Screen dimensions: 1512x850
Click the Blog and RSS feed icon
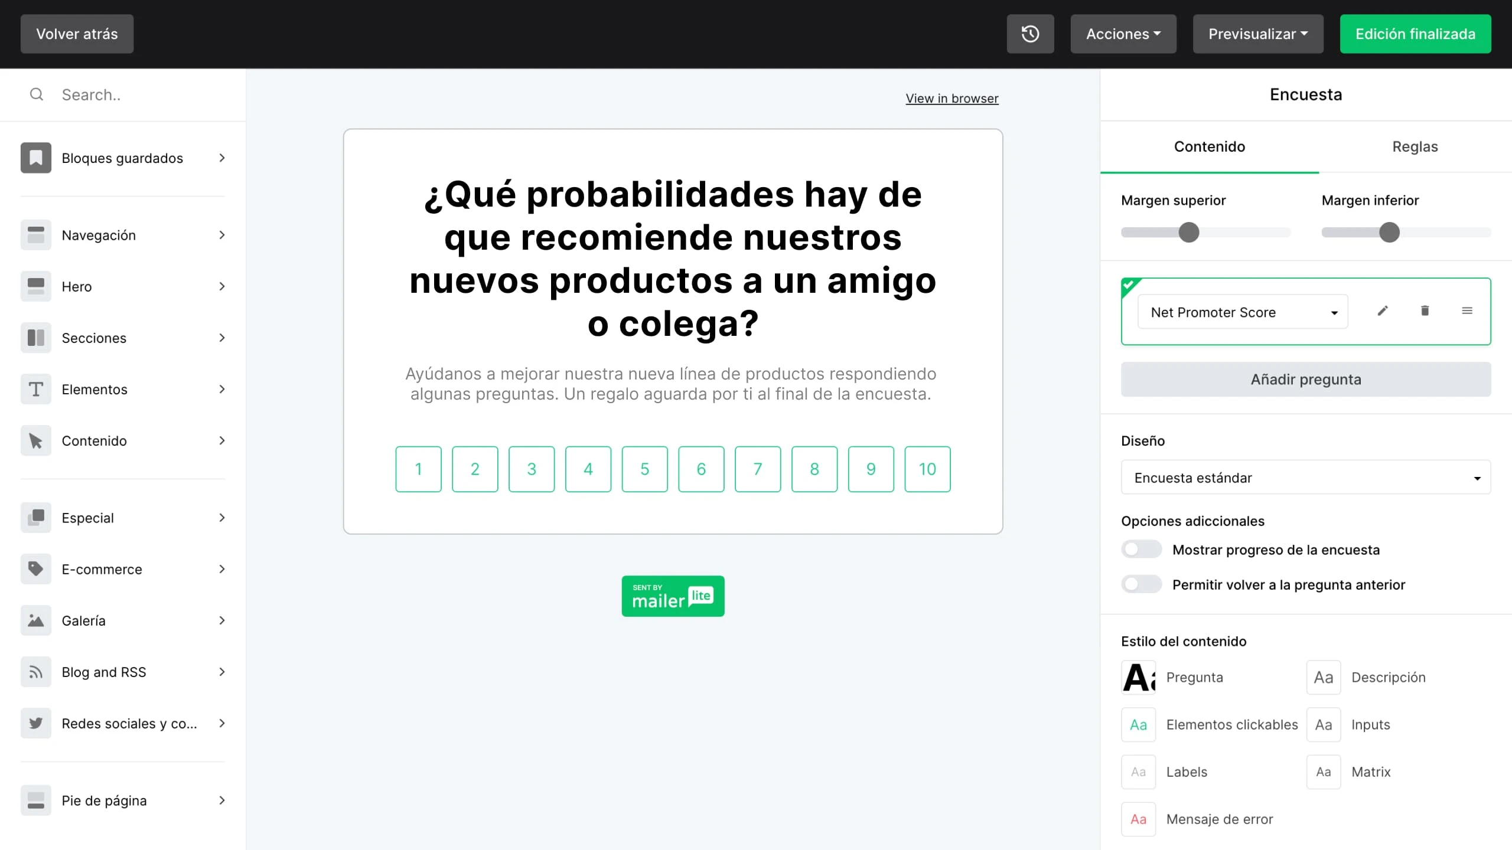36,672
